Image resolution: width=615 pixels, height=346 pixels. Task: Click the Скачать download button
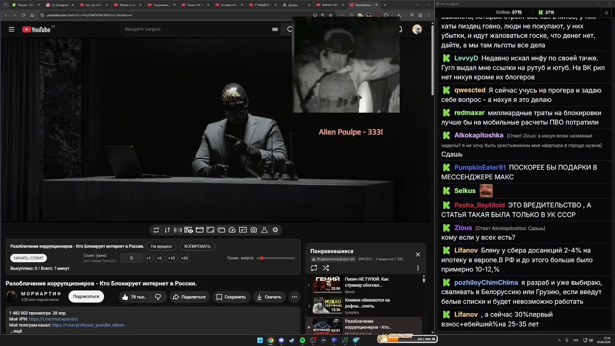pos(269,297)
